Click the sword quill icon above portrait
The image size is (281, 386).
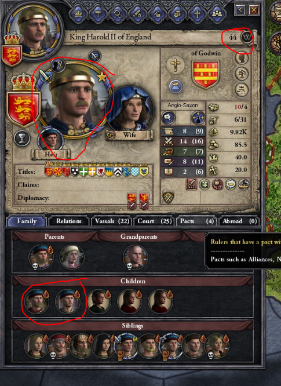94,56
